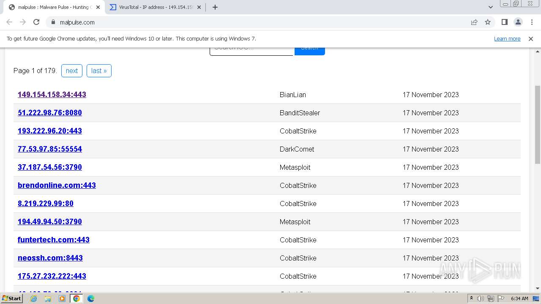
Task: Launch Internet Explorer from taskbar
Action: [x=34, y=299]
